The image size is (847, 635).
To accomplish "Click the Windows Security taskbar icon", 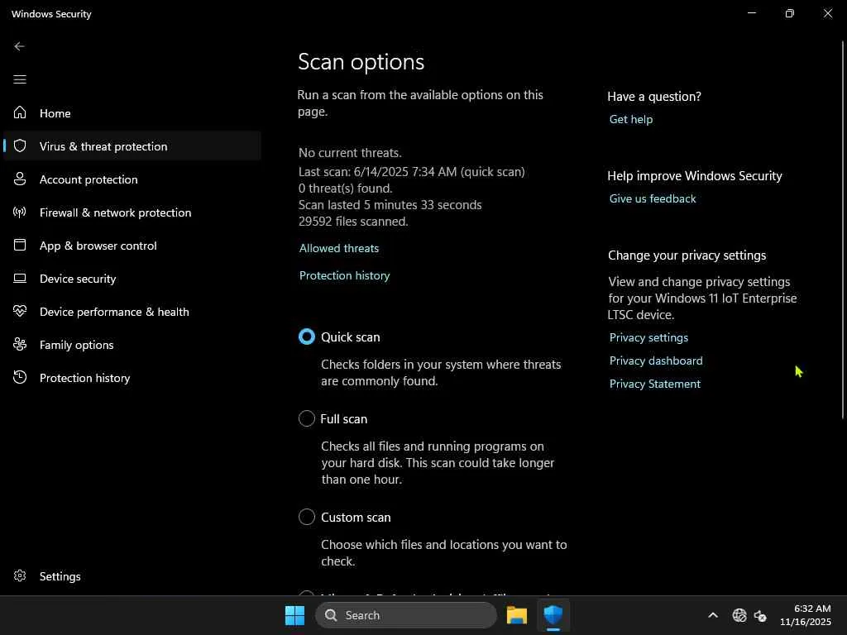I will tap(553, 615).
